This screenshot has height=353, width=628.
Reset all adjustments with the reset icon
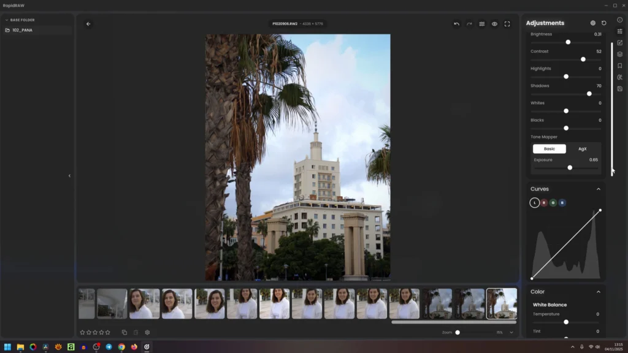click(x=604, y=23)
